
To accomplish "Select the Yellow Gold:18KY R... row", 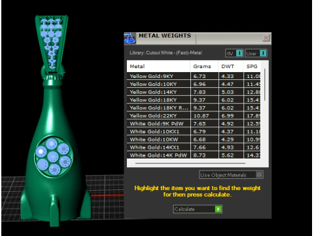I will tap(194, 108).
